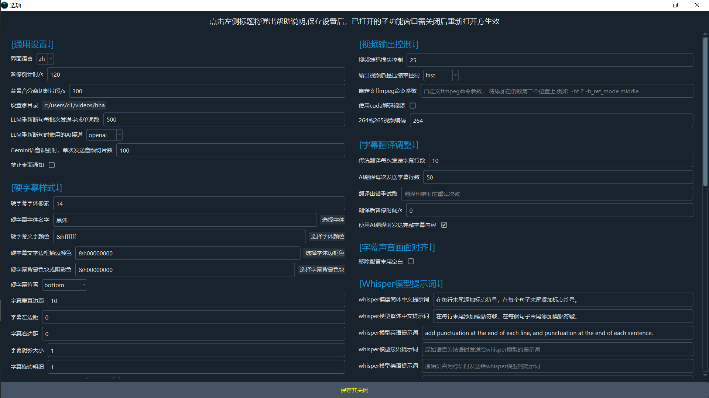
Task: Enable 移除配音末尾空白 checkbox
Action: pos(411,262)
